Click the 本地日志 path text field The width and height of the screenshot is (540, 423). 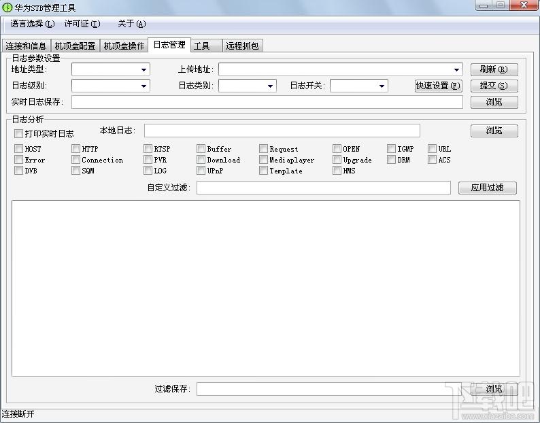point(282,131)
